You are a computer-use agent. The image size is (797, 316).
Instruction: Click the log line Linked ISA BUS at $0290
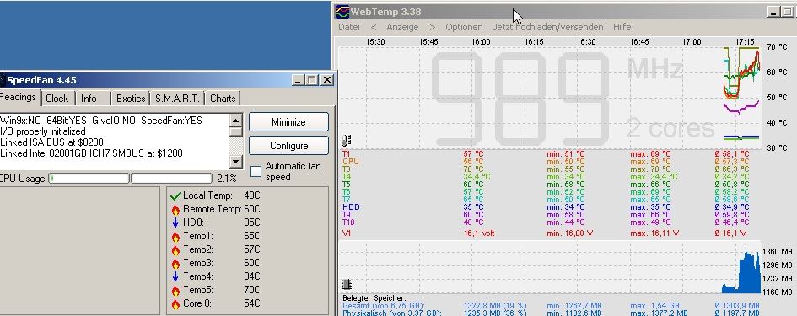pos(51,142)
